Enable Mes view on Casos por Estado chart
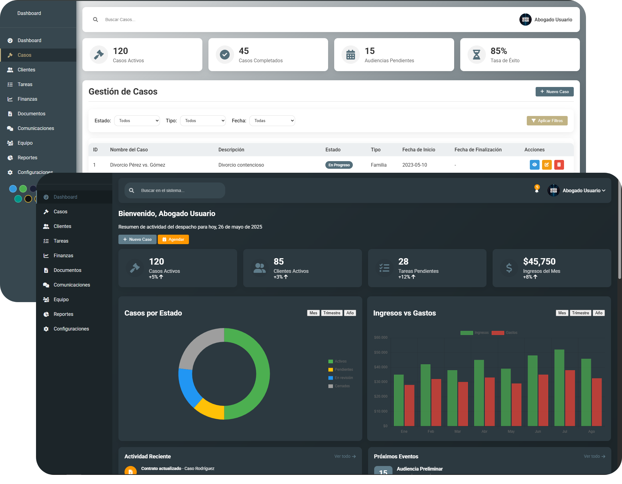The height and width of the screenshot is (484, 622). click(313, 313)
